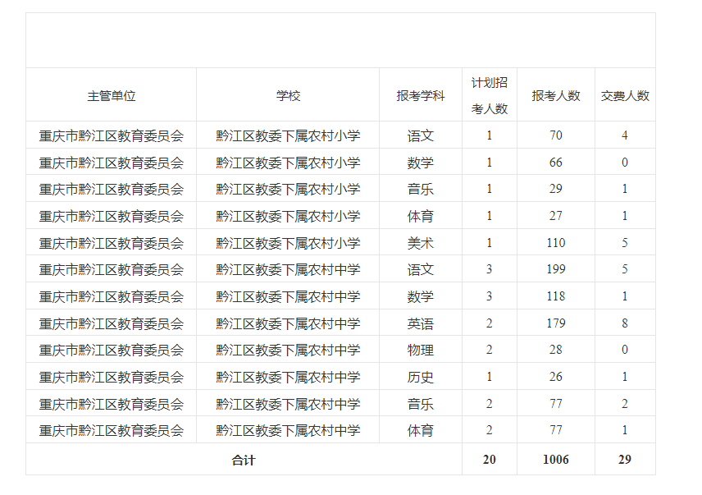Click the cell showing 118 applicants
Screen dimensions: 702x495
tap(555, 296)
